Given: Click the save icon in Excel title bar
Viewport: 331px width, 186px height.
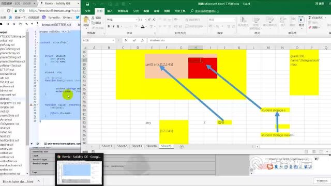Looking at the screenshot, I should pyautogui.click(x=87, y=4).
